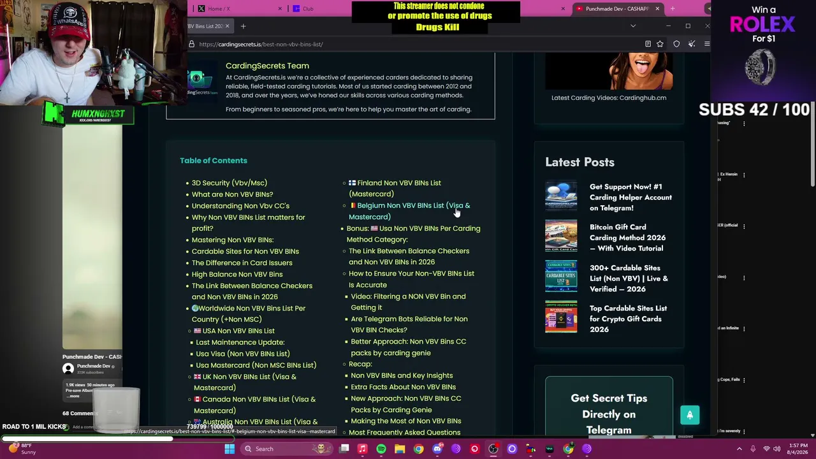Click the microphone icon in the system tray
The width and height of the screenshot is (816, 459).
click(753, 449)
